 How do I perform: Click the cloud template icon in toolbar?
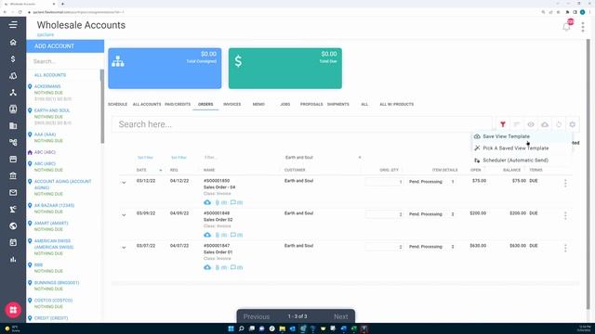[x=545, y=124]
